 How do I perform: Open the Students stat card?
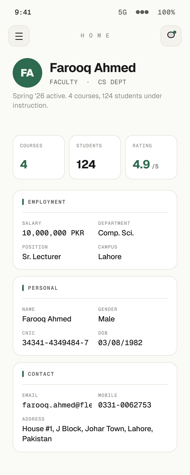95,157
